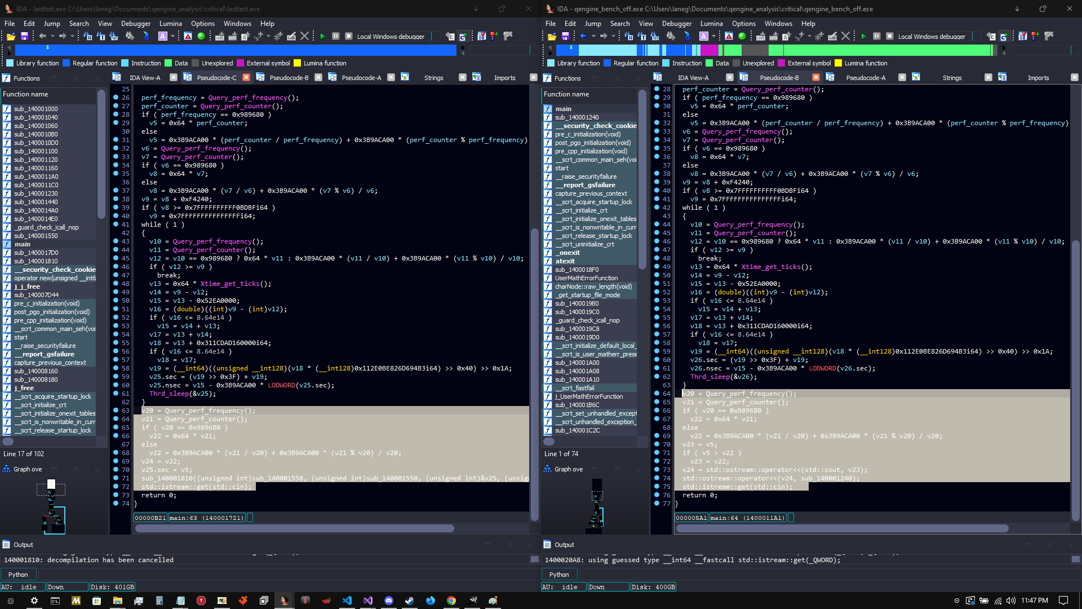Screen dimensions: 1082x609
Task: Click Open file folder icon in right window
Action: coord(552,36)
